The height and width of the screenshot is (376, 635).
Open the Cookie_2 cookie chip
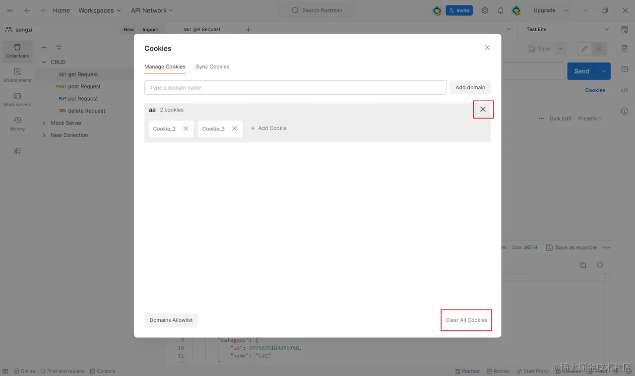point(164,129)
